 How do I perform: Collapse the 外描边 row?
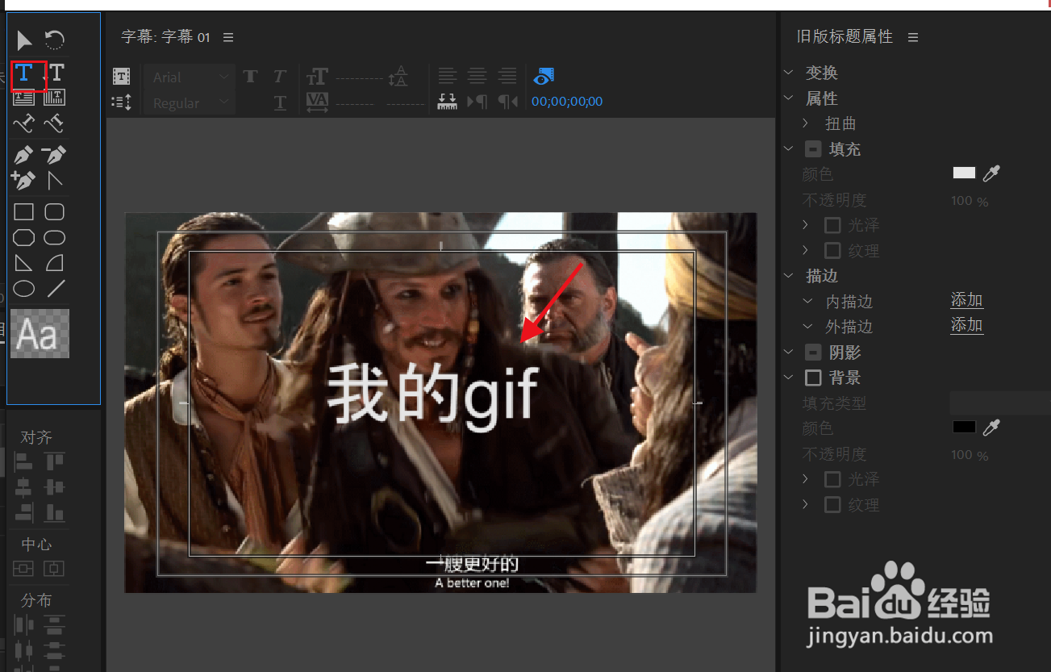click(808, 326)
